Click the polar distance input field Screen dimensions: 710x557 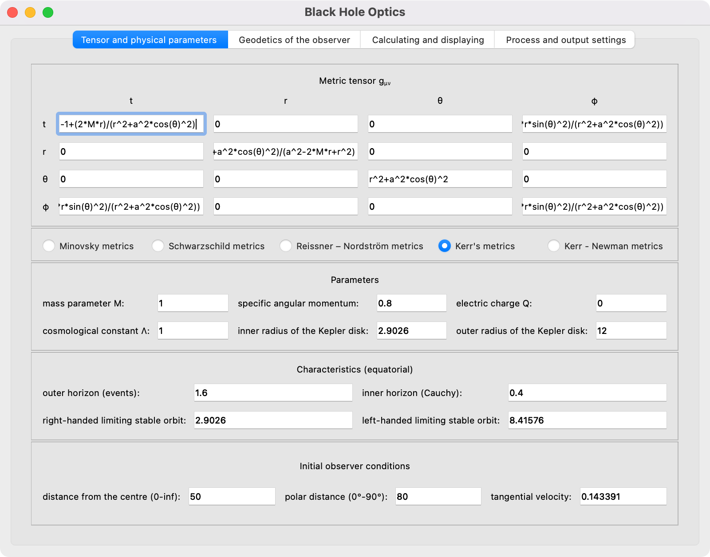[438, 497]
